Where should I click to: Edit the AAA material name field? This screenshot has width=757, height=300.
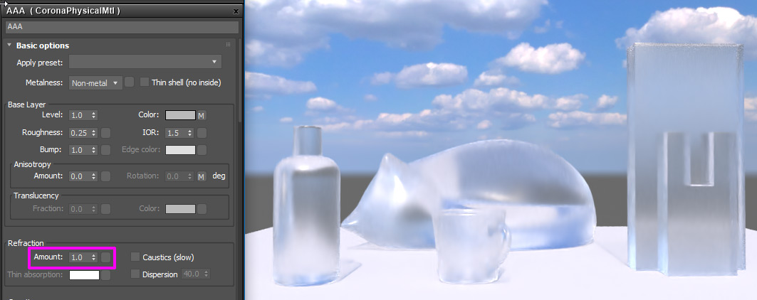point(122,27)
